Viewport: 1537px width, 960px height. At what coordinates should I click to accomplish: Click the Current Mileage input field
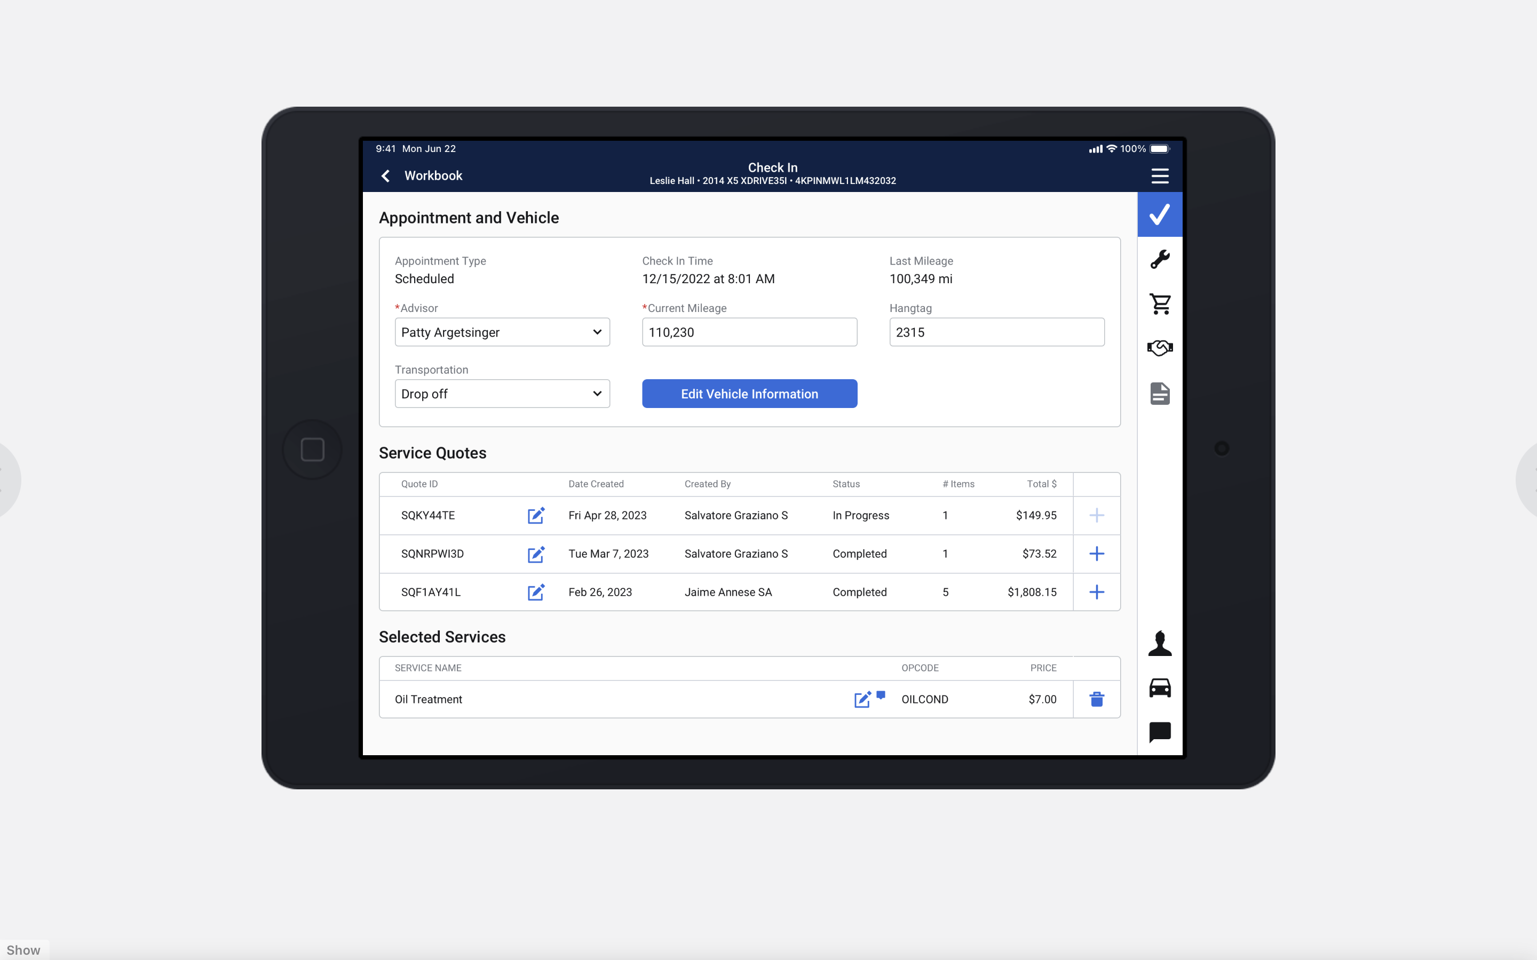click(x=749, y=331)
